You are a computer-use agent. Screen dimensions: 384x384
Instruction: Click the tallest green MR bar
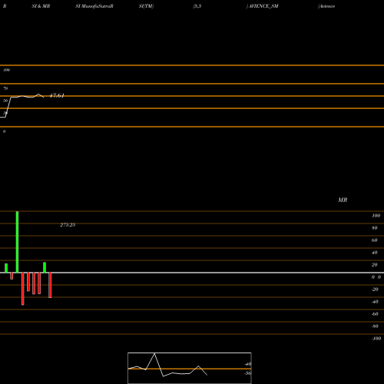[17, 242]
